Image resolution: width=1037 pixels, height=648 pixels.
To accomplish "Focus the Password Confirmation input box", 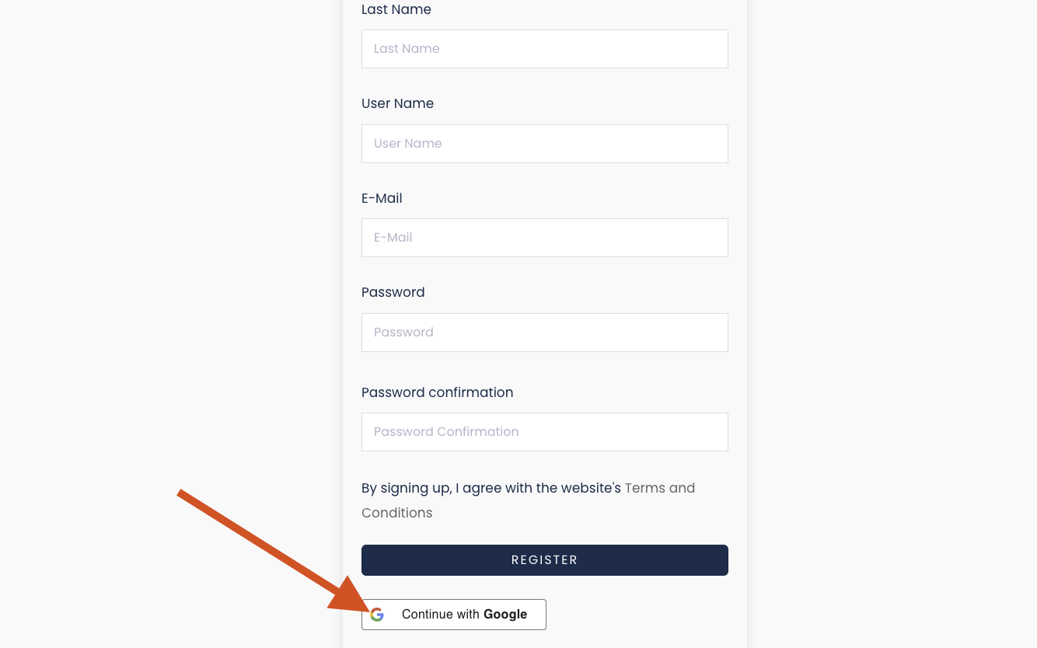I will tap(544, 432).
